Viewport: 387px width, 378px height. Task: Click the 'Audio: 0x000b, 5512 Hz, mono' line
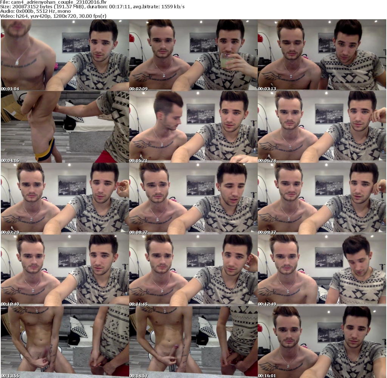pos(36,11)
